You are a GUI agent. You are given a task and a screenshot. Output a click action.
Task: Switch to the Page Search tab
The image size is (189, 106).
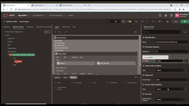[x=66, y=27]
